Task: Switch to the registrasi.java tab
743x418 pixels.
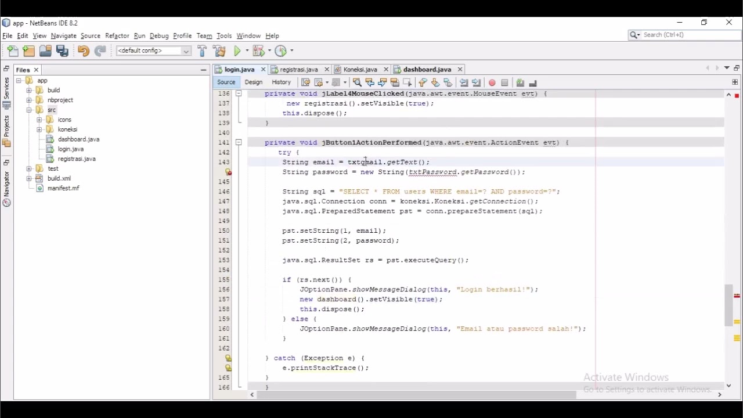Action: (299, 70)
